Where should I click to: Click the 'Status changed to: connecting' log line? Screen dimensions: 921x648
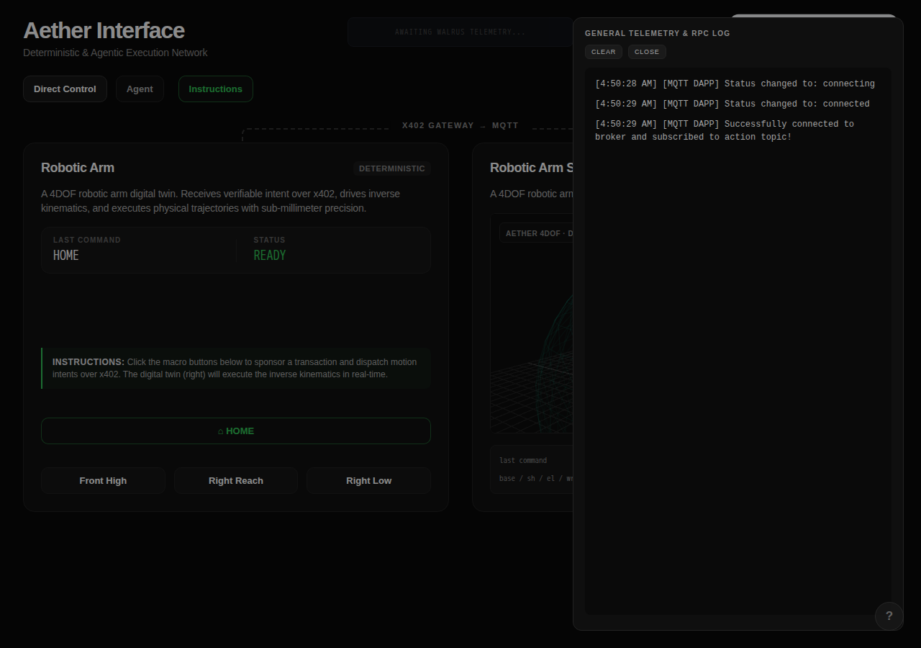tap(735, 84)
